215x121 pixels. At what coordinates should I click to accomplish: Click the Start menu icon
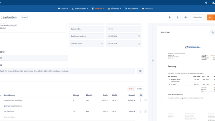(x=59, y=8)
